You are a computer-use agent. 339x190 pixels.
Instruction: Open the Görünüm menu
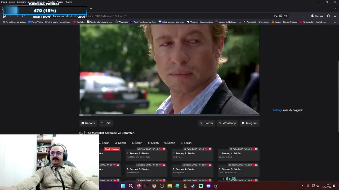point(21,2)
